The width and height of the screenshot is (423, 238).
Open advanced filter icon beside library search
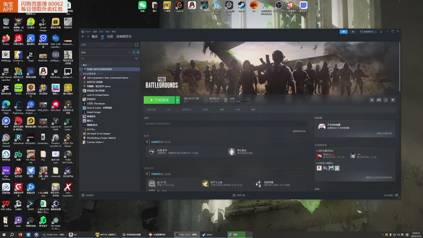click(x=136, y=59)
